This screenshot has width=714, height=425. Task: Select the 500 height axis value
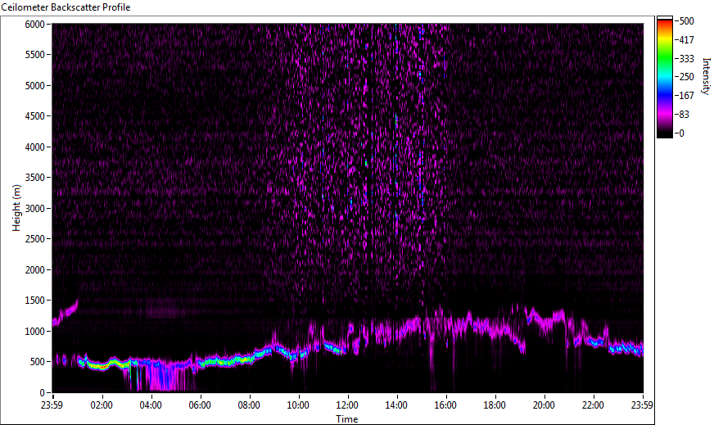(38, 362)
